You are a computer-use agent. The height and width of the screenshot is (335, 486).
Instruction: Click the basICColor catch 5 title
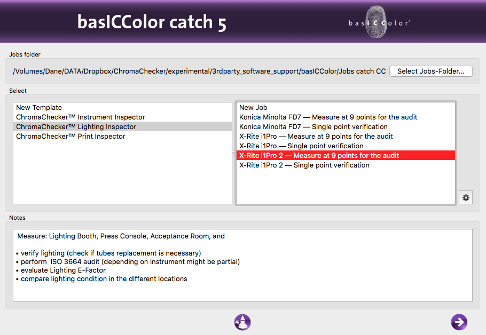(x=152, y=22)
